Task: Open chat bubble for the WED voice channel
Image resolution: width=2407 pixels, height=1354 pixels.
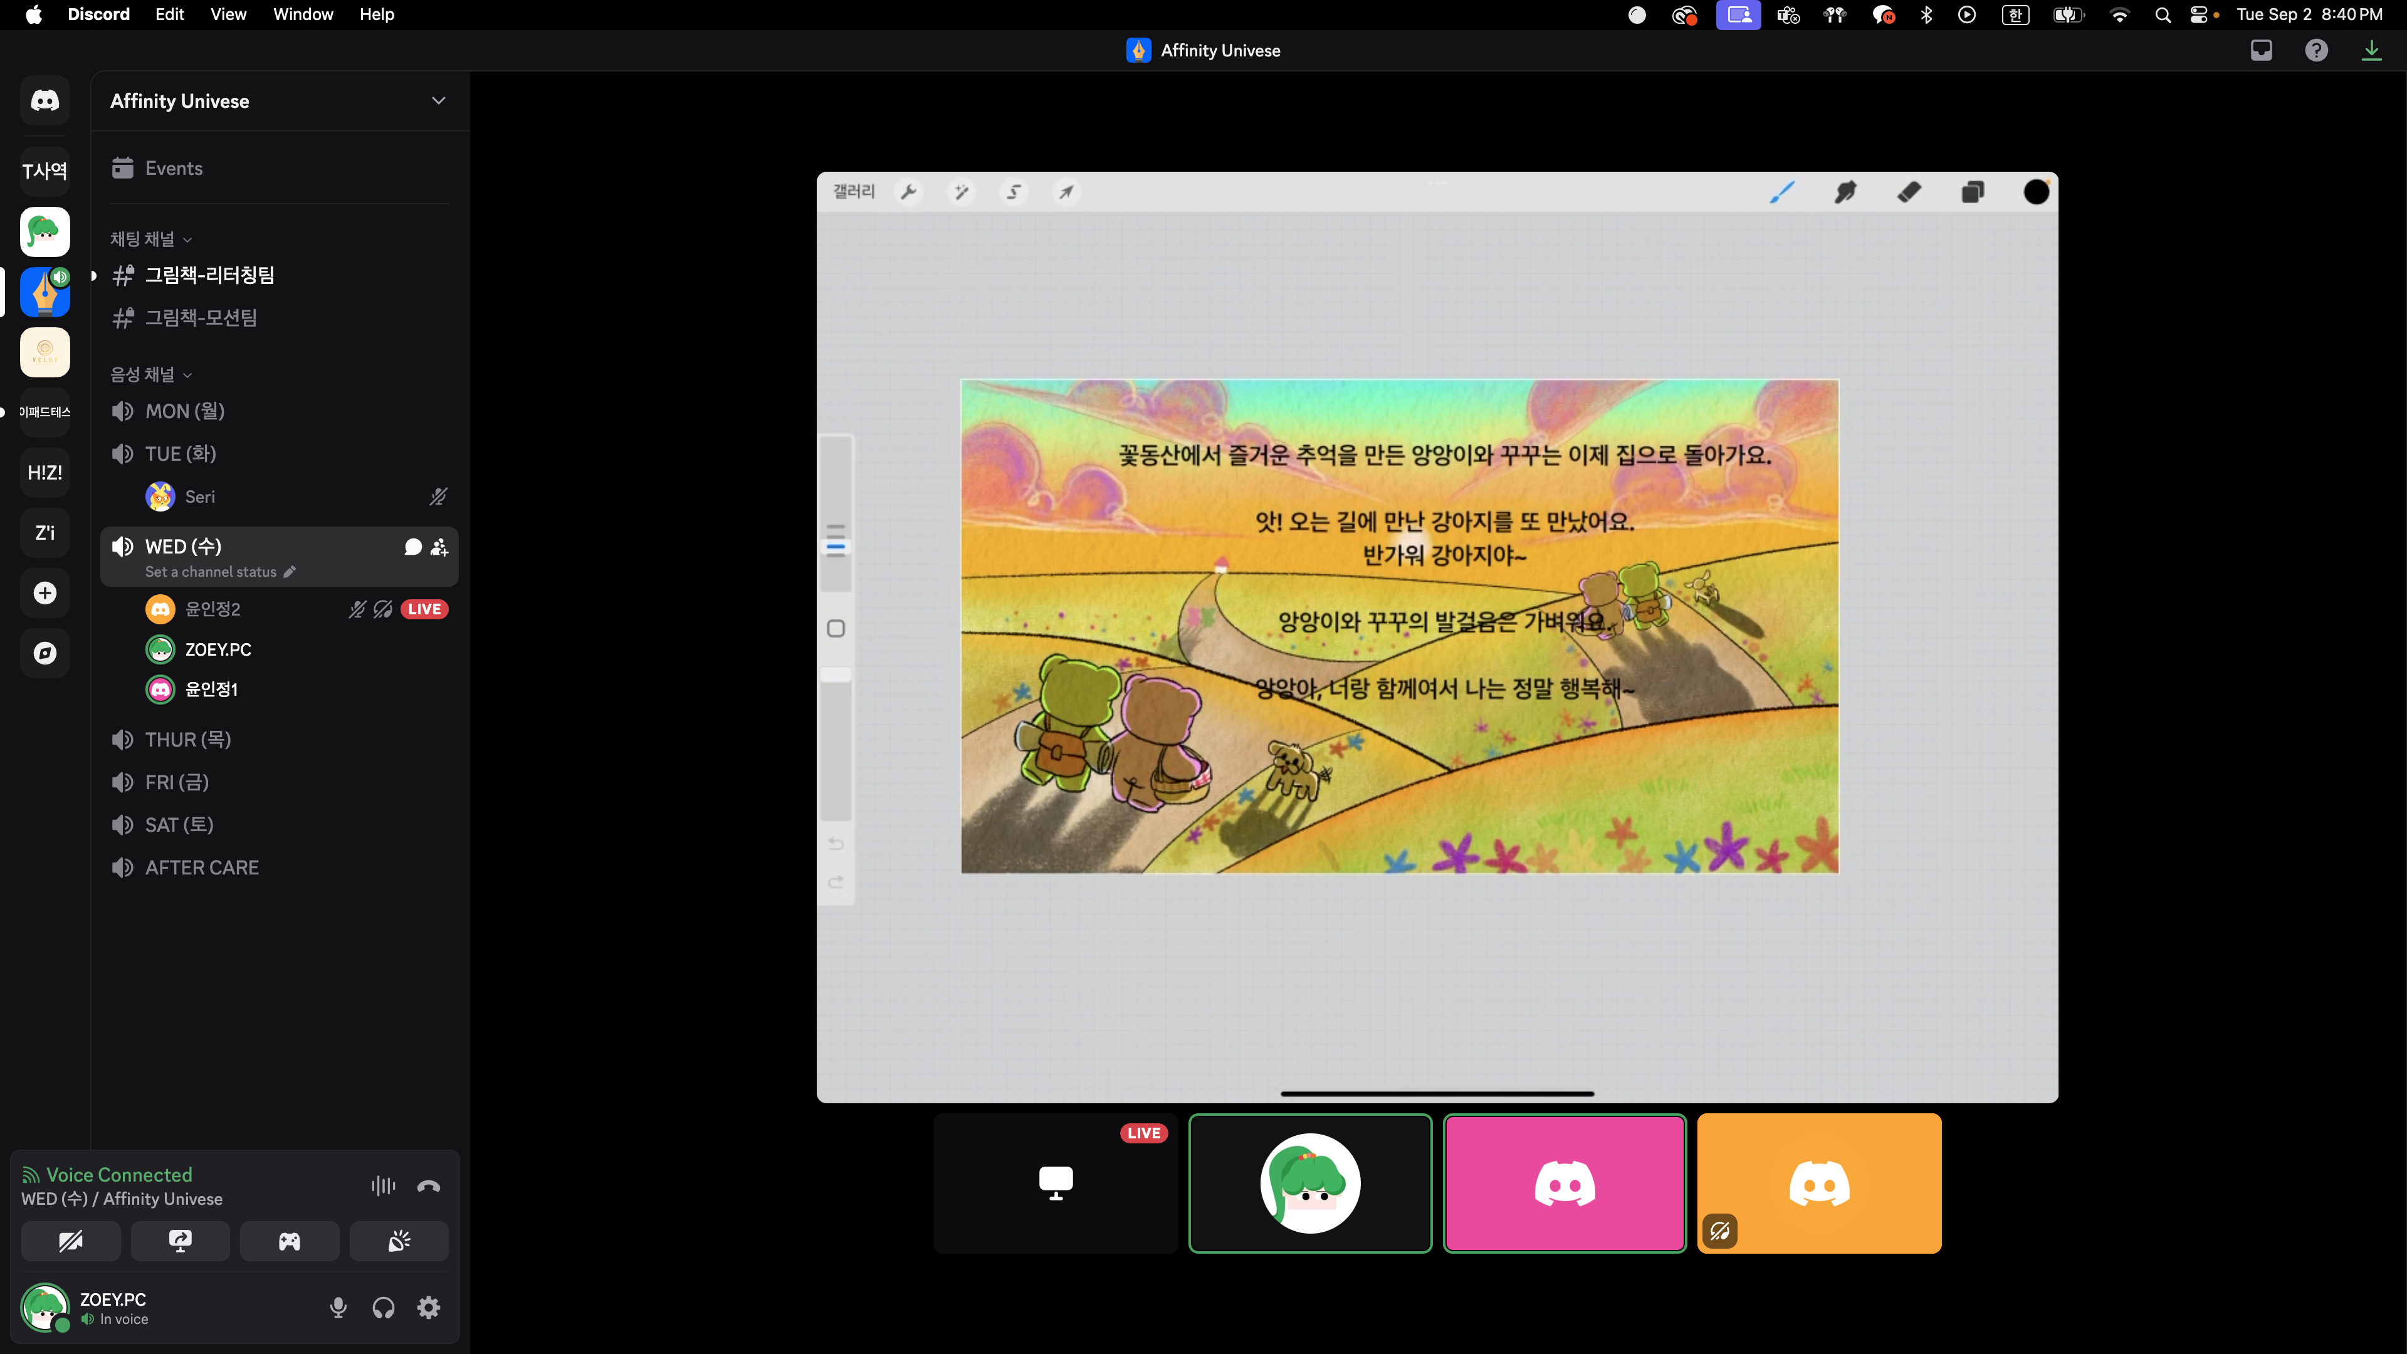Action: (x=413, y=547)
